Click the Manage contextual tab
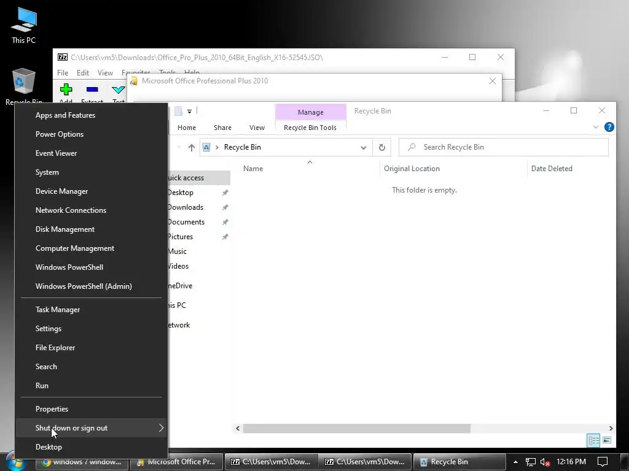 pos(310,112)
